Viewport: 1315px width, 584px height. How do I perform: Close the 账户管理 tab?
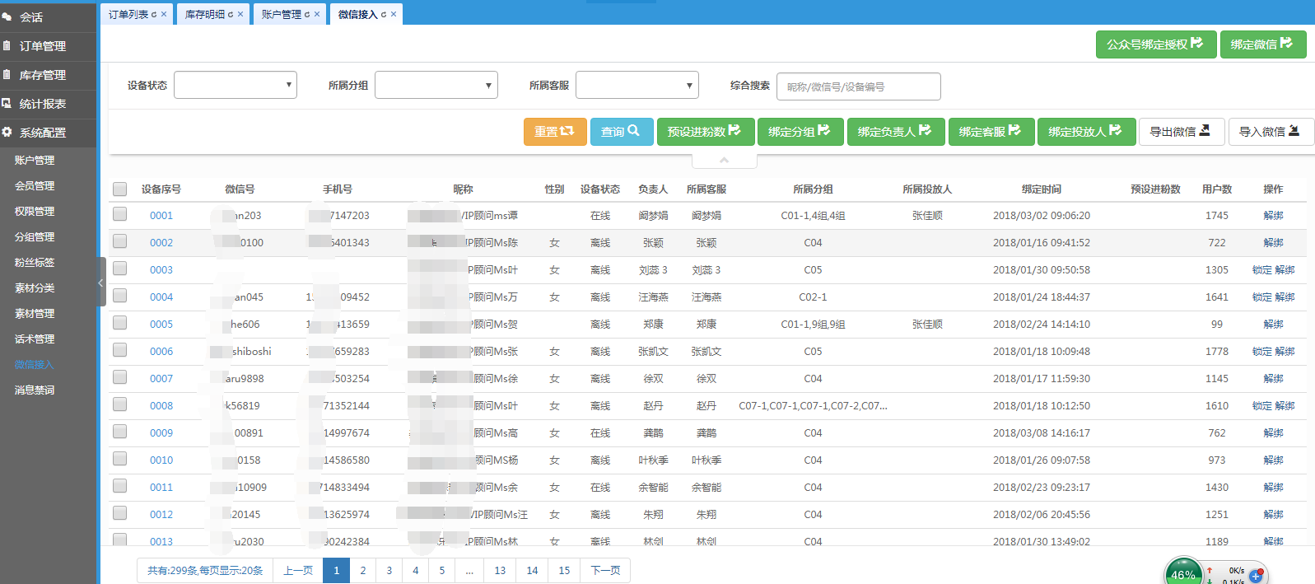[x=317, y=14]
